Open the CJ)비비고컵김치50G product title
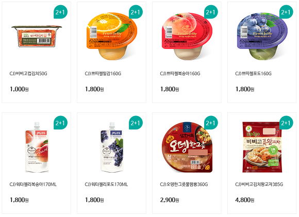299x217 pixels. tap(28, 73)
